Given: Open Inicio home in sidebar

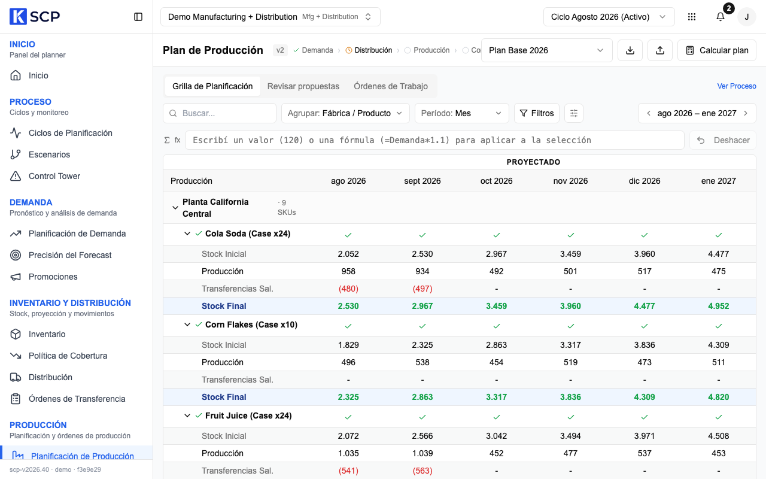Looking at the screenshot, I should (x=77, y=75).
